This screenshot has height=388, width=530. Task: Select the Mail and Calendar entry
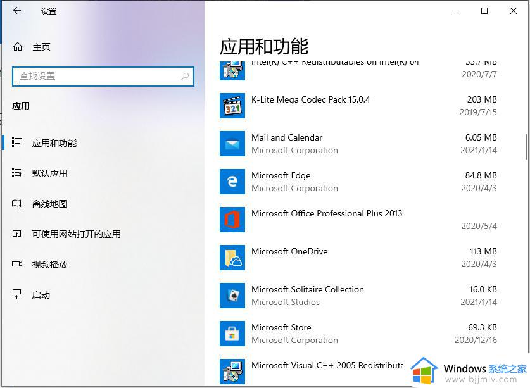click(287, 137)
